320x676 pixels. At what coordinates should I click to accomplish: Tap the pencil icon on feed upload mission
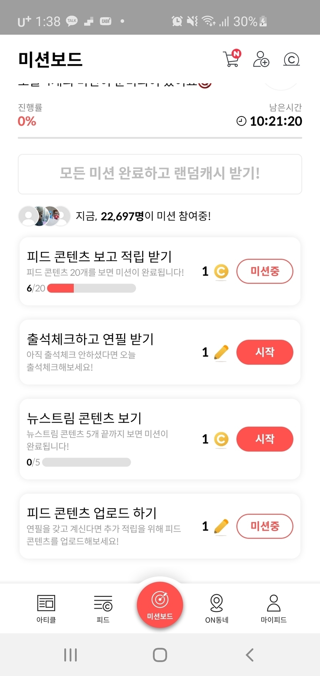tap(221, 526)
